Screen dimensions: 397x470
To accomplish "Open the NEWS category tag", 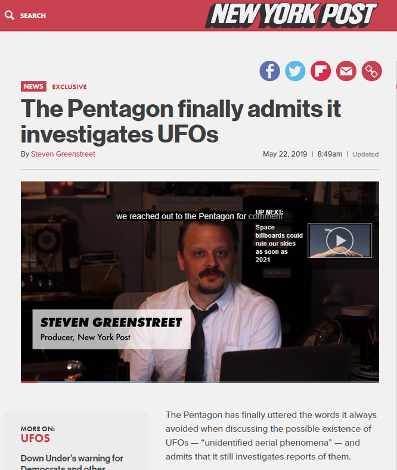I will point(33,86).
